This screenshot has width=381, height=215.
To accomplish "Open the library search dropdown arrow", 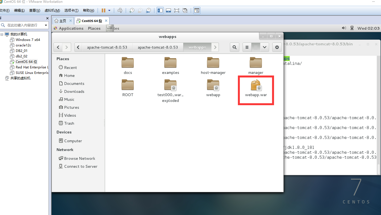I will pos(46,25).
